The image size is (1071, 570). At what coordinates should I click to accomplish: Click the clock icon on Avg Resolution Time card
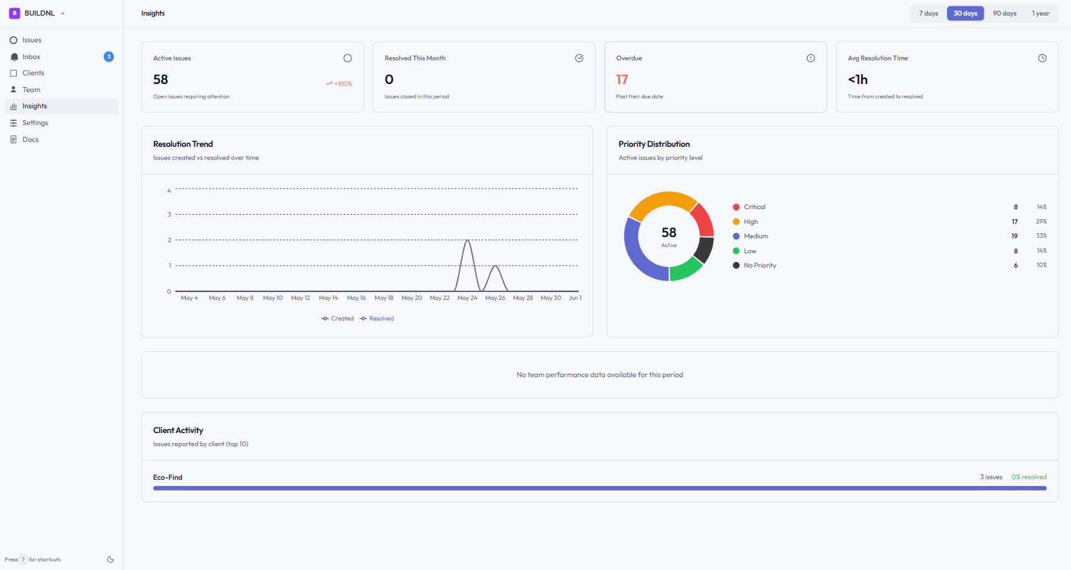[1042, 58]
